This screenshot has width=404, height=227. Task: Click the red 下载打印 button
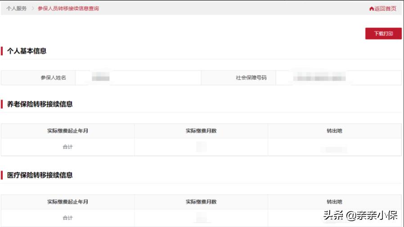tap(383, 33)
